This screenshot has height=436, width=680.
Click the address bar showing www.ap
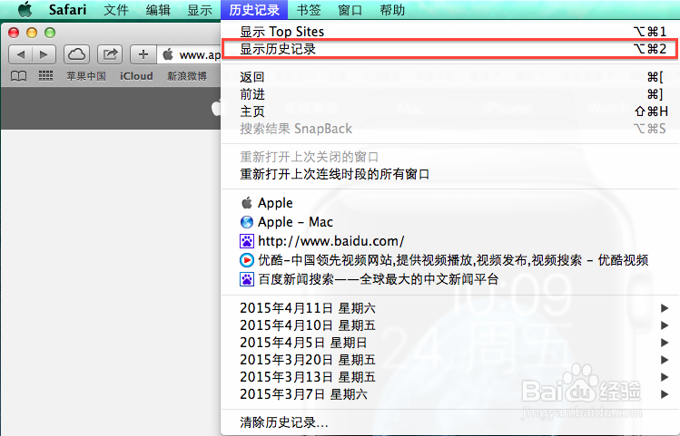pyautogui.click(x=189, y=54)
